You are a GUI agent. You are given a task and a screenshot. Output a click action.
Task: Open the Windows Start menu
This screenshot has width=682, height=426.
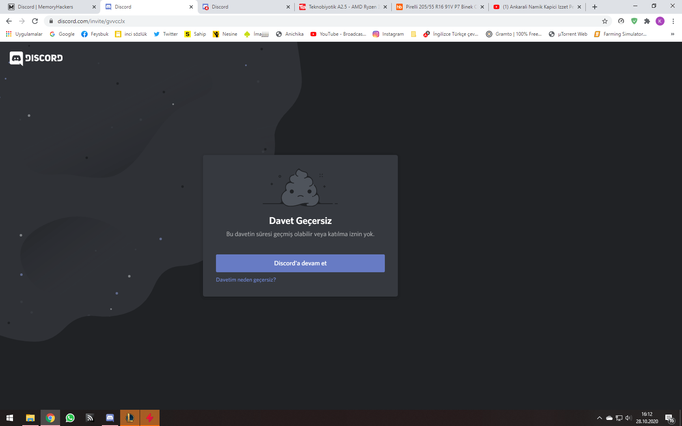pyautogui.click(x=10, y=418)
